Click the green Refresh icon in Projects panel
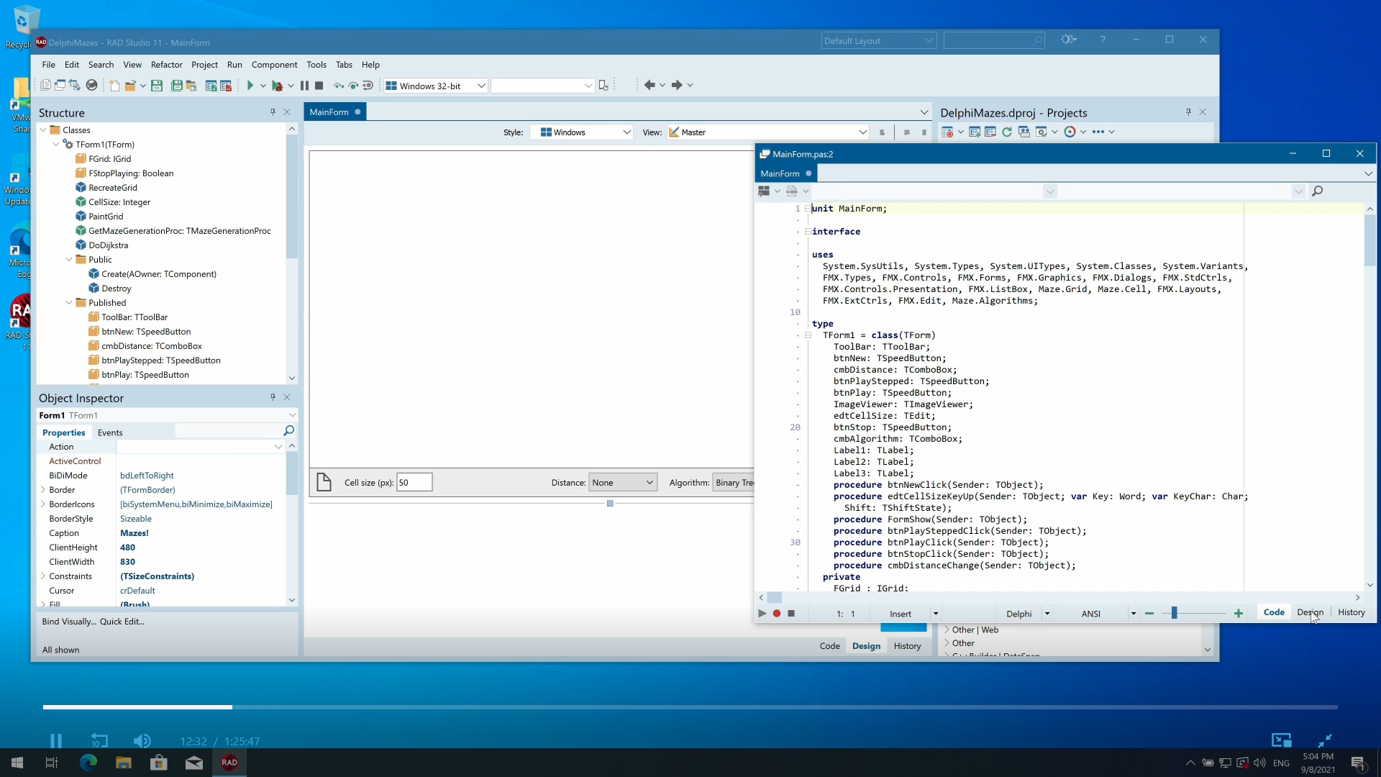 (1007, 132)
